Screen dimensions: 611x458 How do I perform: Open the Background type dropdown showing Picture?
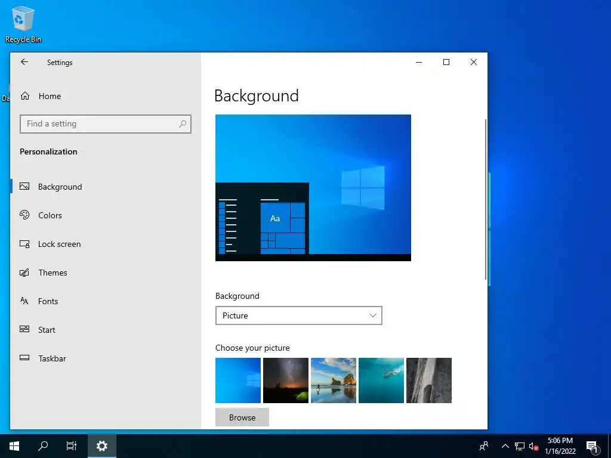pos(298,315)
